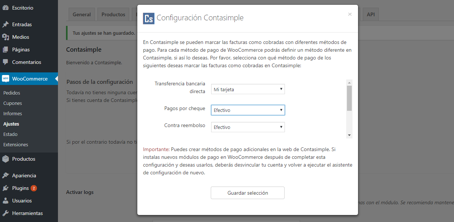The width and height of the screenshot is (454, 222).
Task: Click the Entradas pin icon
Action: coord(6,24)
